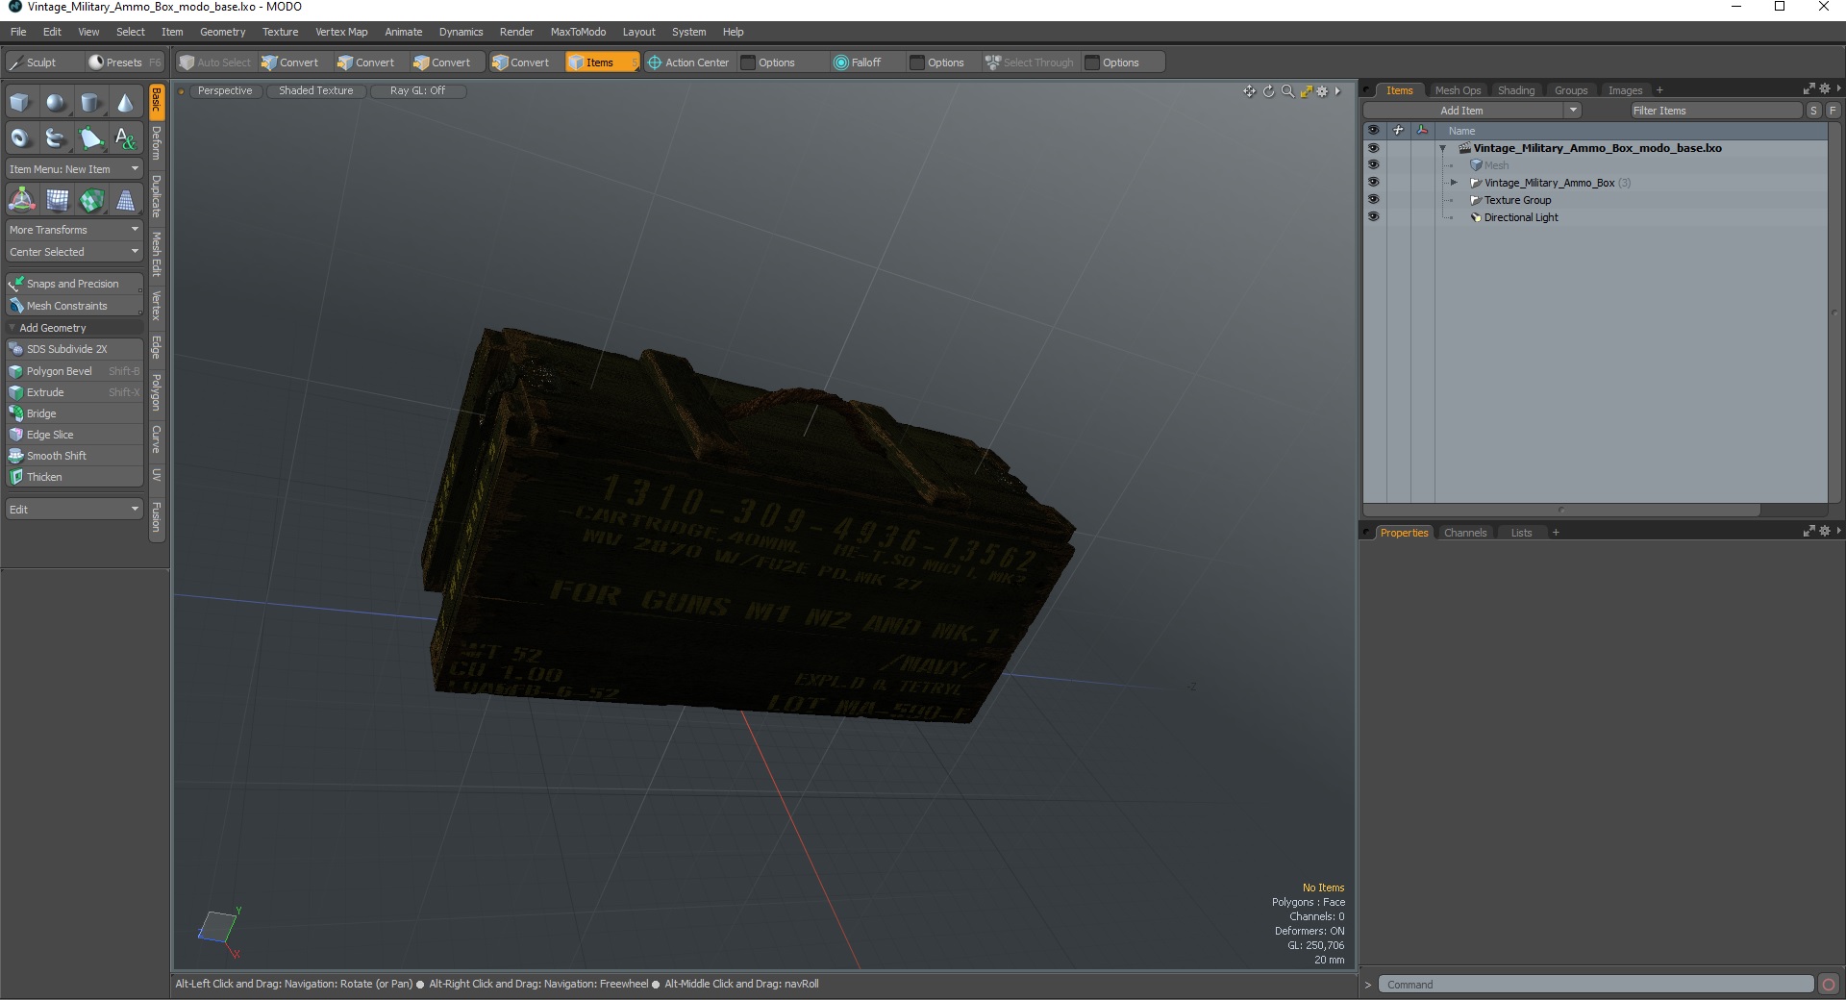Screen dimensions: 1846x1000
Task: Open the Center Selected dropdown
Action: [x=74, y=252]
